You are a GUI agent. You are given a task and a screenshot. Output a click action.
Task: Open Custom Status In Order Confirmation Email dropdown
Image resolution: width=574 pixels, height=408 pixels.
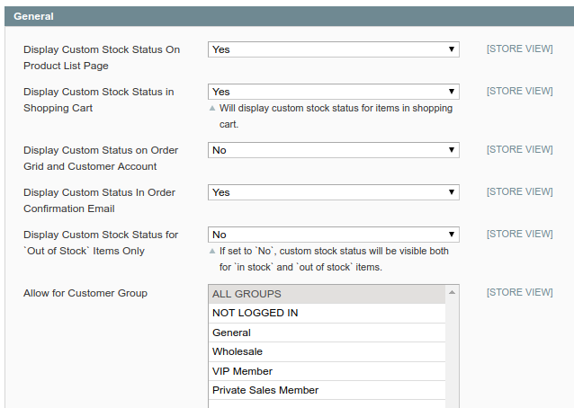pos(333,192)
